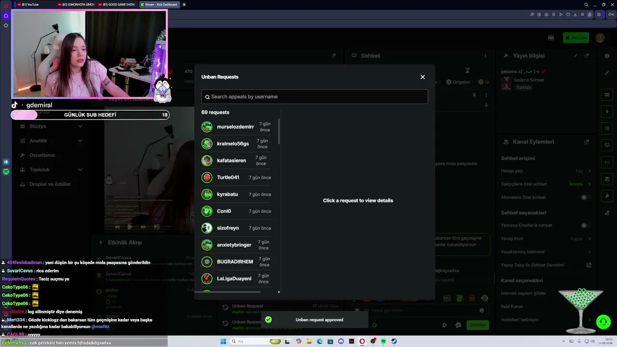Open Spotify from the Windows taskbar
617x347 pixels.
tap(383, 341)
